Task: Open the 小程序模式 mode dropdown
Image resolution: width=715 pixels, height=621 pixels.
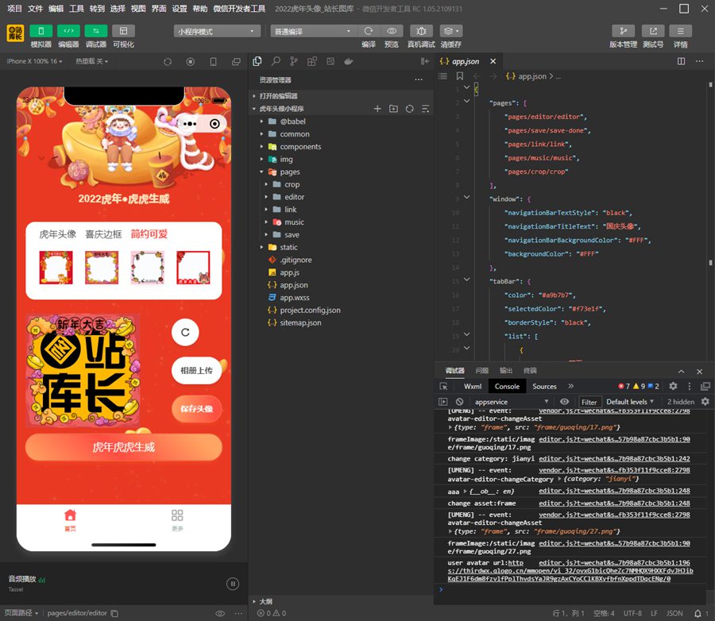Action: 217,31
